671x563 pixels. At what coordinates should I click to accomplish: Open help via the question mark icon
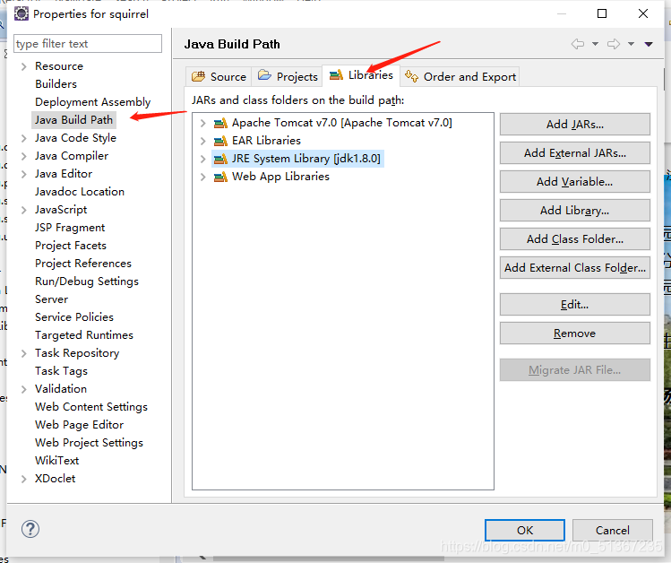[30, 529]
